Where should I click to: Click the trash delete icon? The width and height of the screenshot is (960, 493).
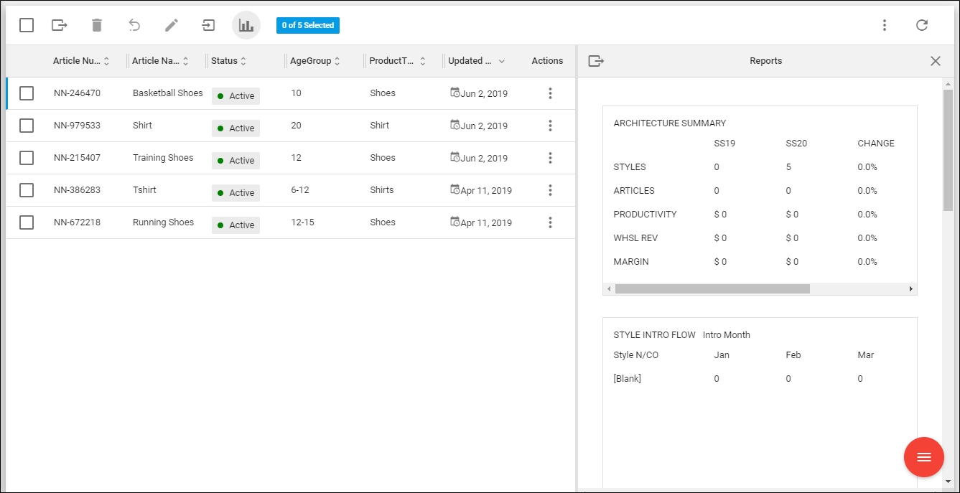[x=98, y=25]
